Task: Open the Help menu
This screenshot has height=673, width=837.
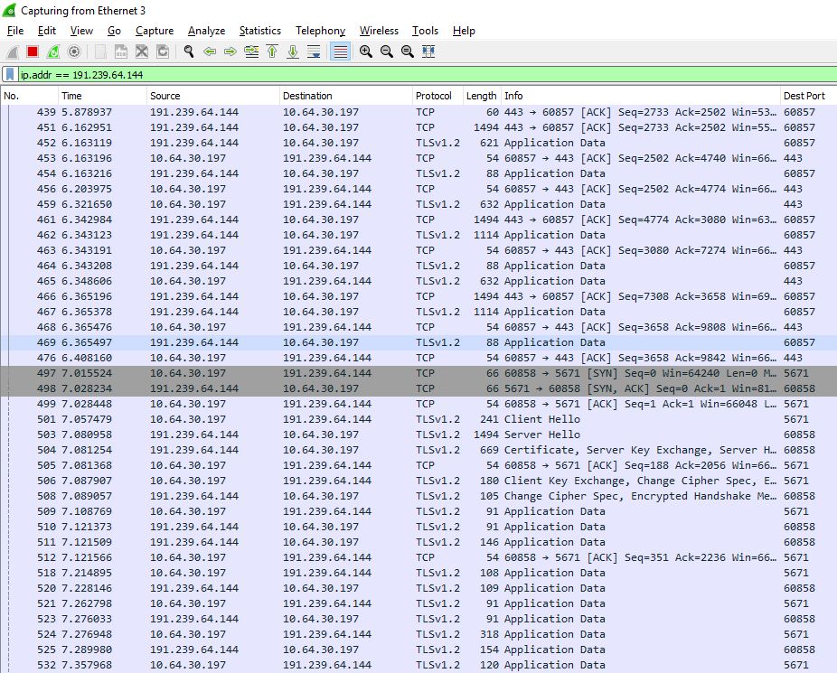Action: (464, 31)
